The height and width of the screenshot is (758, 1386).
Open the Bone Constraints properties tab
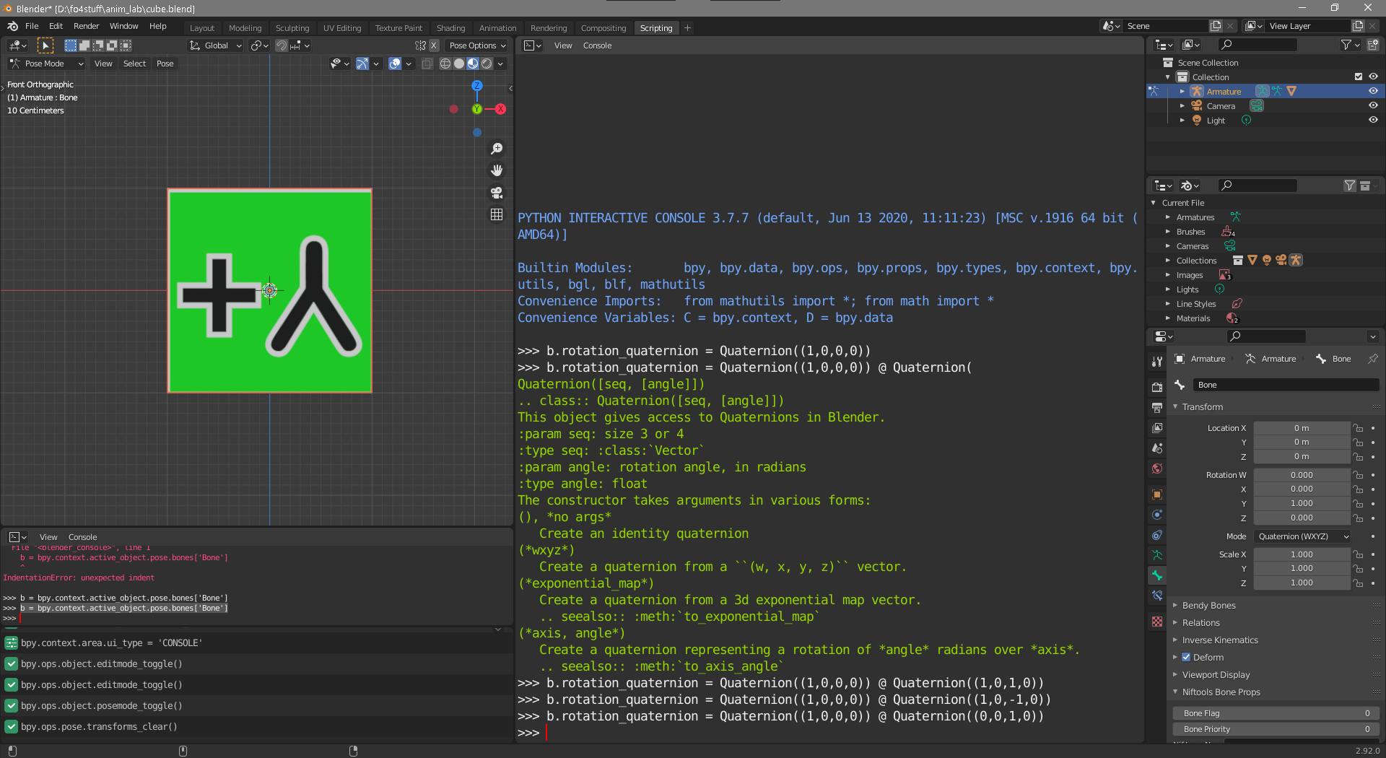[x=1157, y=596]
